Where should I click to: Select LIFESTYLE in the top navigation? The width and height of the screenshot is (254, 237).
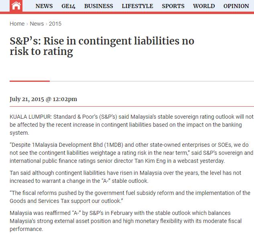click(137, 6)
